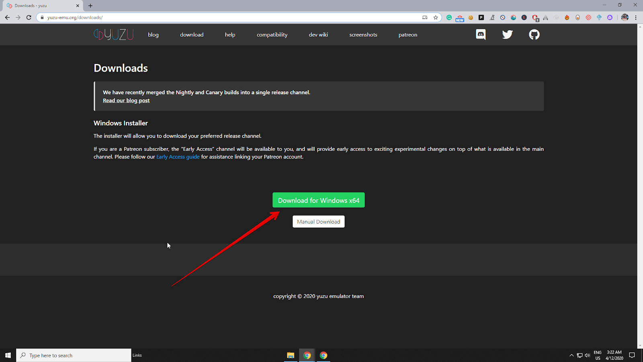Switch to second Chrome taskbar icon

[324, 355]
